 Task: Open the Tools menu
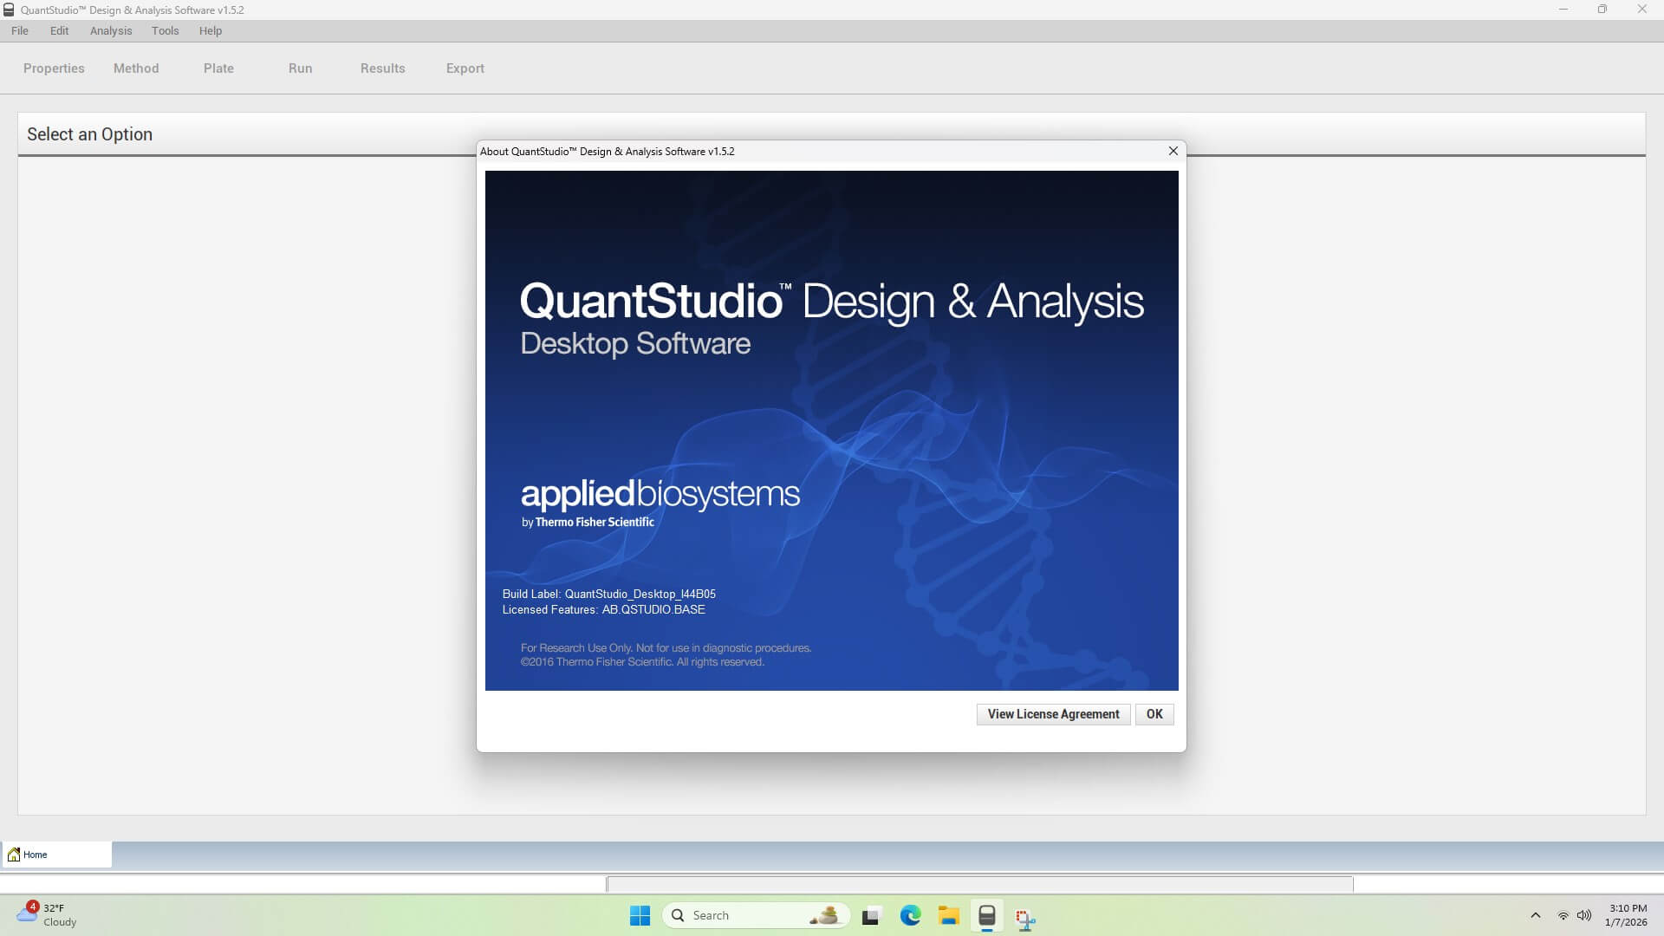[165, 30]
